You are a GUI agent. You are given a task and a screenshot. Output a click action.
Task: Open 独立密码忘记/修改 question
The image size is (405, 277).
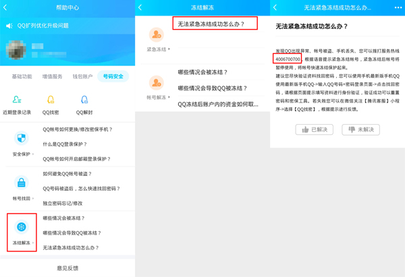[x=63, y=204]
